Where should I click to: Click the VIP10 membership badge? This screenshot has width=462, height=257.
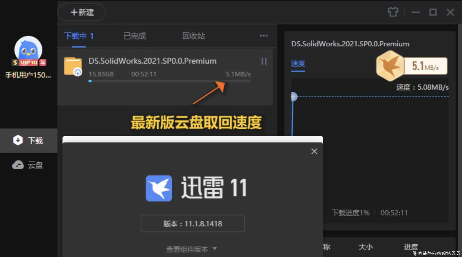(29, 63)
